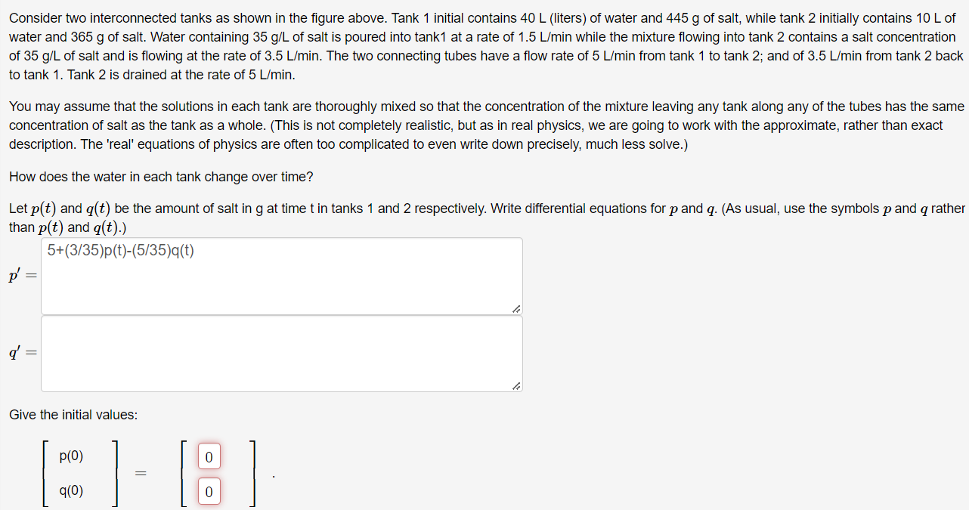Click the top of the q′ answer box
Viewport: 969px width, 510px height.
(x=280, y=325)
